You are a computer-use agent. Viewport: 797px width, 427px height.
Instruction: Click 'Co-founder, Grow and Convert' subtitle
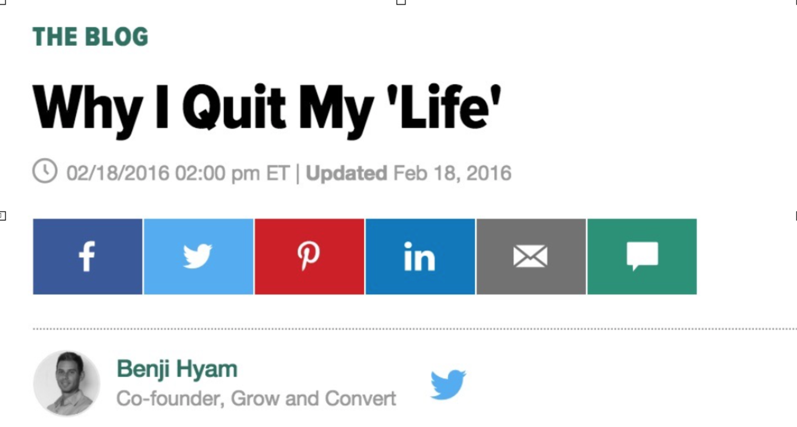256,399
